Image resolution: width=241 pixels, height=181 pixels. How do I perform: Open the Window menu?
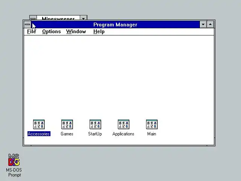(76, 32)
